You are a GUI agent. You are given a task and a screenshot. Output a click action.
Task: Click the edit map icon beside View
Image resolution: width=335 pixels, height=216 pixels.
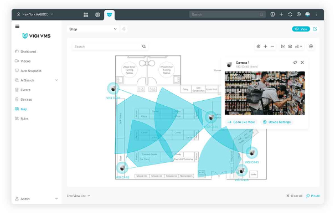pyautogui.click(x=315, y=29)
